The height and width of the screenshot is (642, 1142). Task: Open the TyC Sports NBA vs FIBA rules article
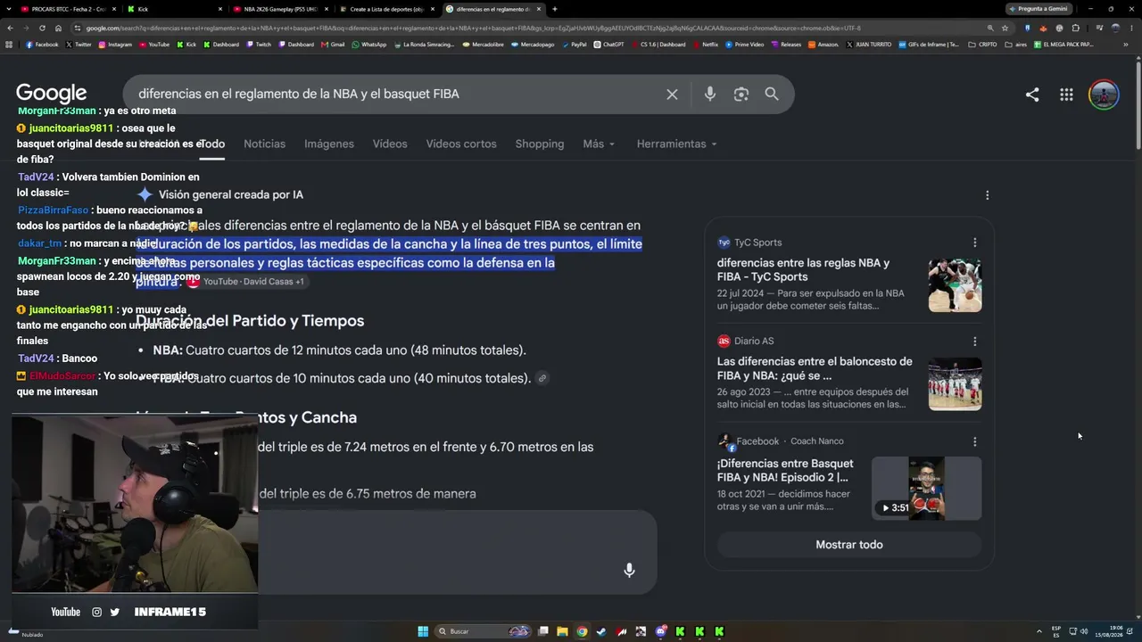click(x=803, y=270)
